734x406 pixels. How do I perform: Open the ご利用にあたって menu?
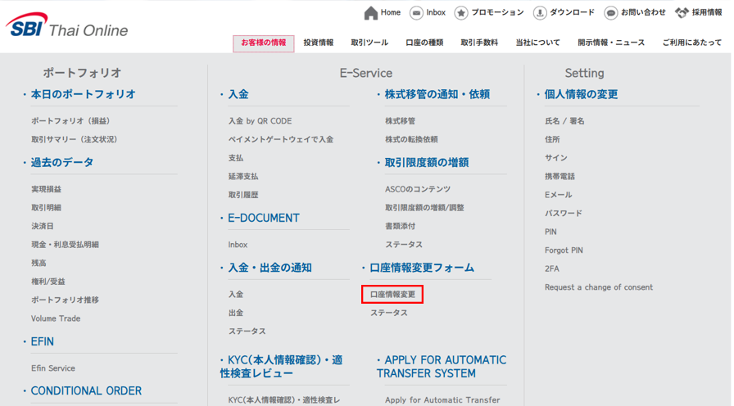[692, 43]
